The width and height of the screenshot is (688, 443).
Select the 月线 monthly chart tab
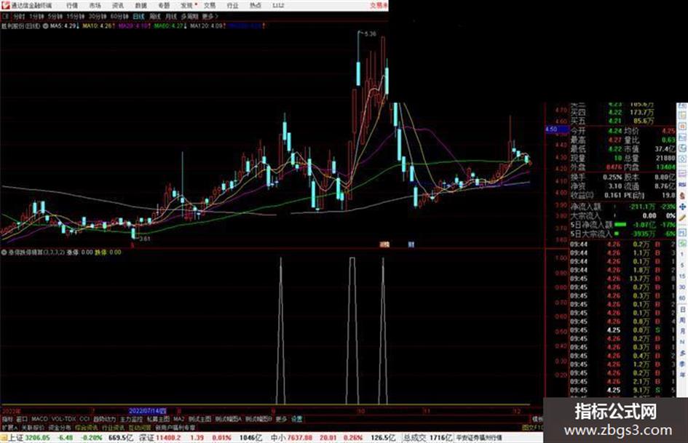click(171, 16)
